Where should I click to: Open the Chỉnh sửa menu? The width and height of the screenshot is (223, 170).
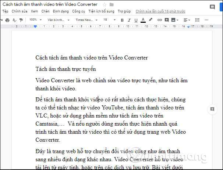[20, 11]
